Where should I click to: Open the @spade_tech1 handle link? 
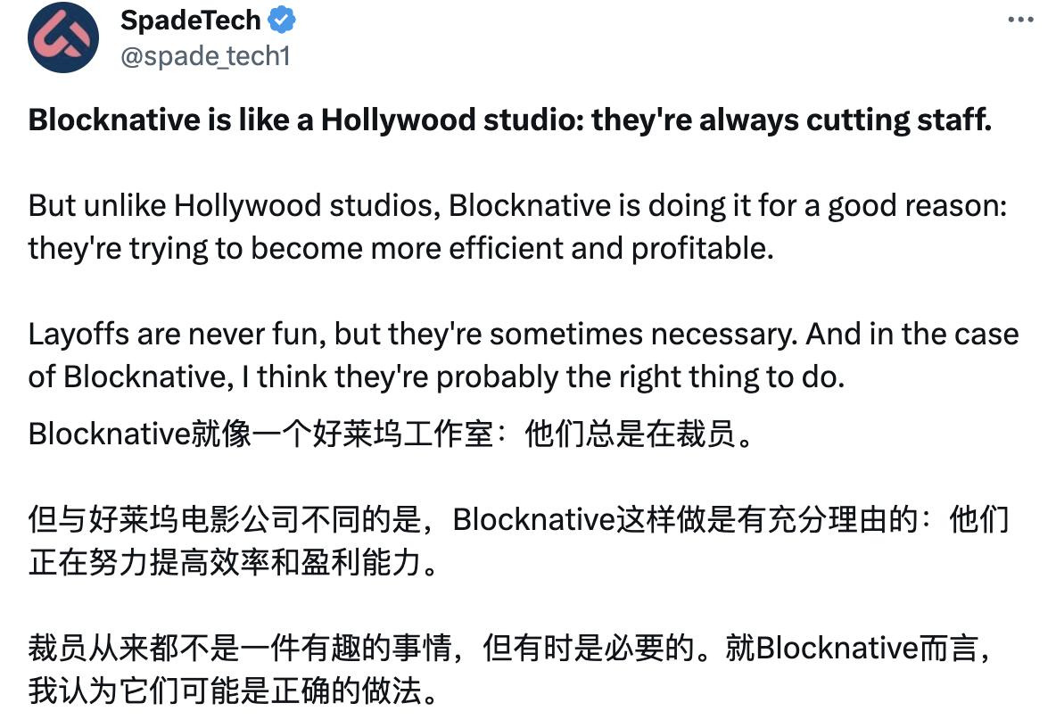pos(205,55)
